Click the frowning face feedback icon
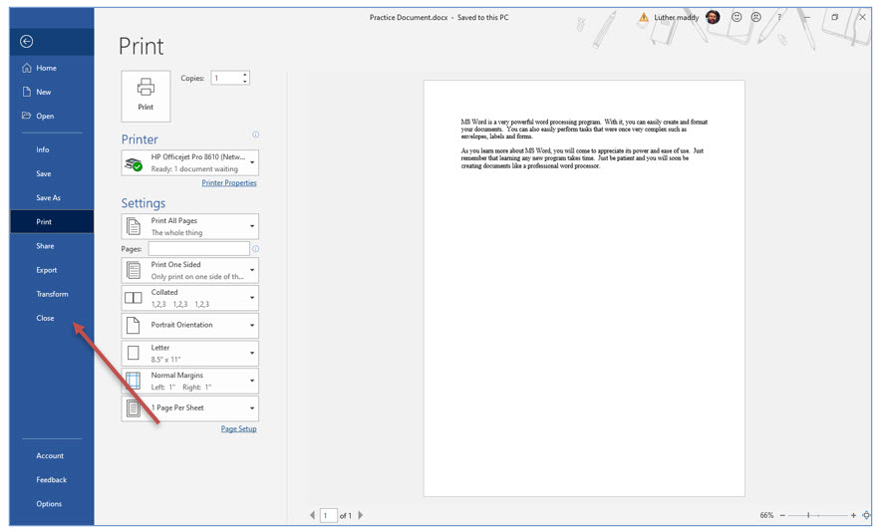Image resolution: width=881 pixels, height=532 pixels. [x=756, y=17]
